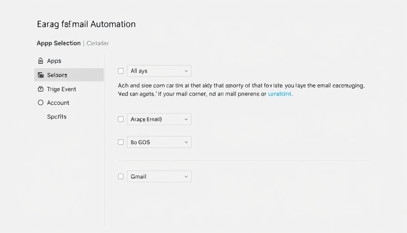This screenshot has width=407, height=233.
Task: Open the Account sidebar section
Action: (x=58, y=103)
